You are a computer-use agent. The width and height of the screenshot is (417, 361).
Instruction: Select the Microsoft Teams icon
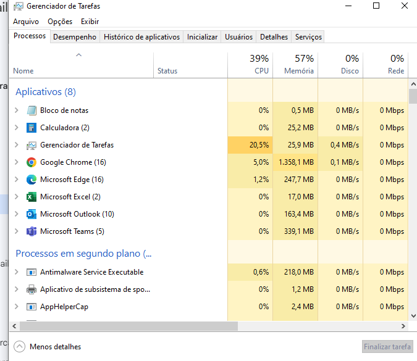(32, 231)
